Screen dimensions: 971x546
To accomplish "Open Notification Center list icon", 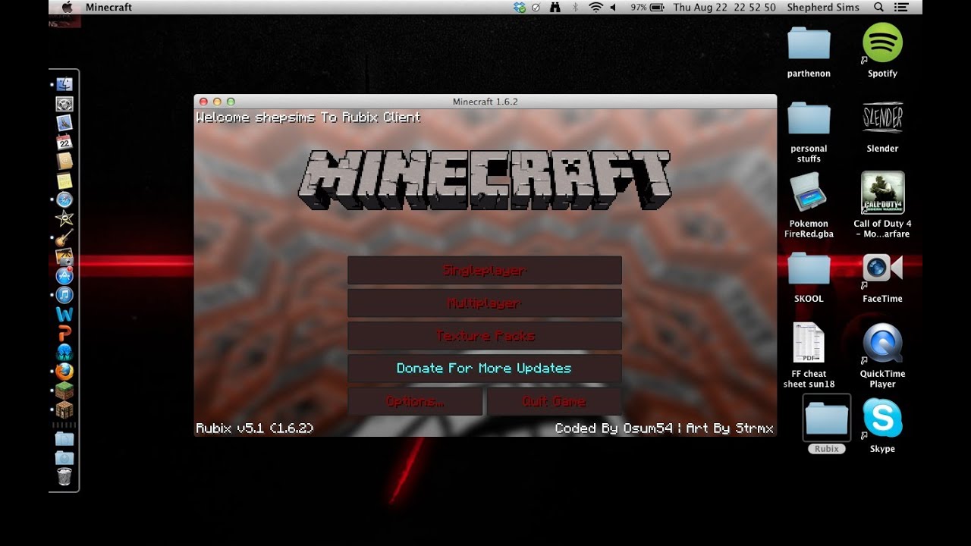I will click(901, 8).
